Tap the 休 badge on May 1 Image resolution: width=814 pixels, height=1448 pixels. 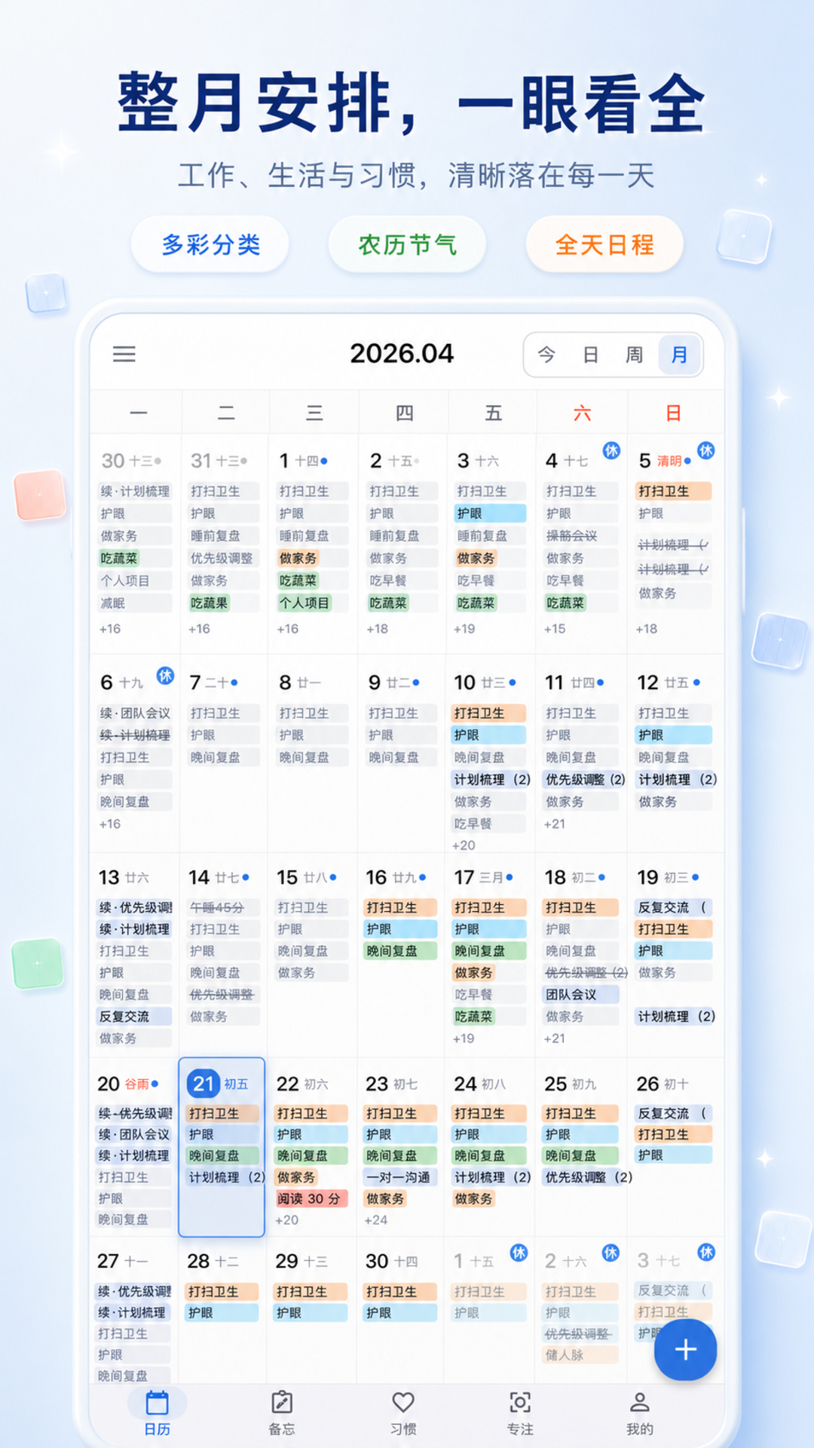519,1253
